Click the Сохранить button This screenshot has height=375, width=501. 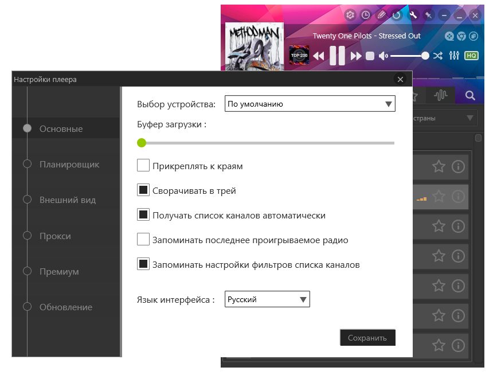click(x=368, y=338)
